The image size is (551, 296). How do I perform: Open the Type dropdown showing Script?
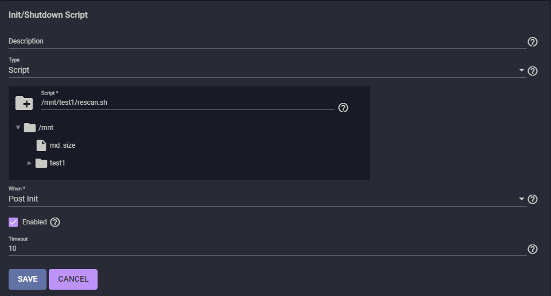tap(267, 70)
